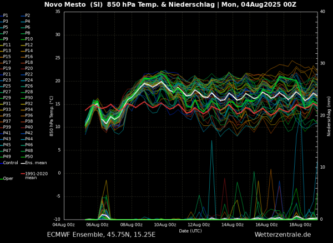
Task: Click the P27 legend label
Action: pyautogui.click(x=7, y=92)
